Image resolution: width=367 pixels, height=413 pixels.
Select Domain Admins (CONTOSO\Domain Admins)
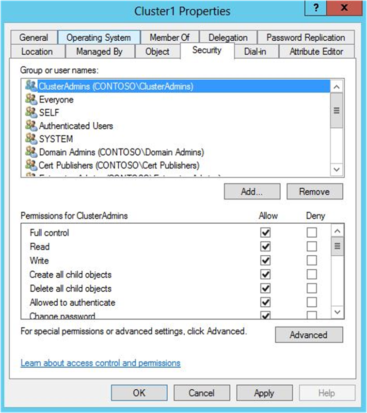[x=176, y=152]
